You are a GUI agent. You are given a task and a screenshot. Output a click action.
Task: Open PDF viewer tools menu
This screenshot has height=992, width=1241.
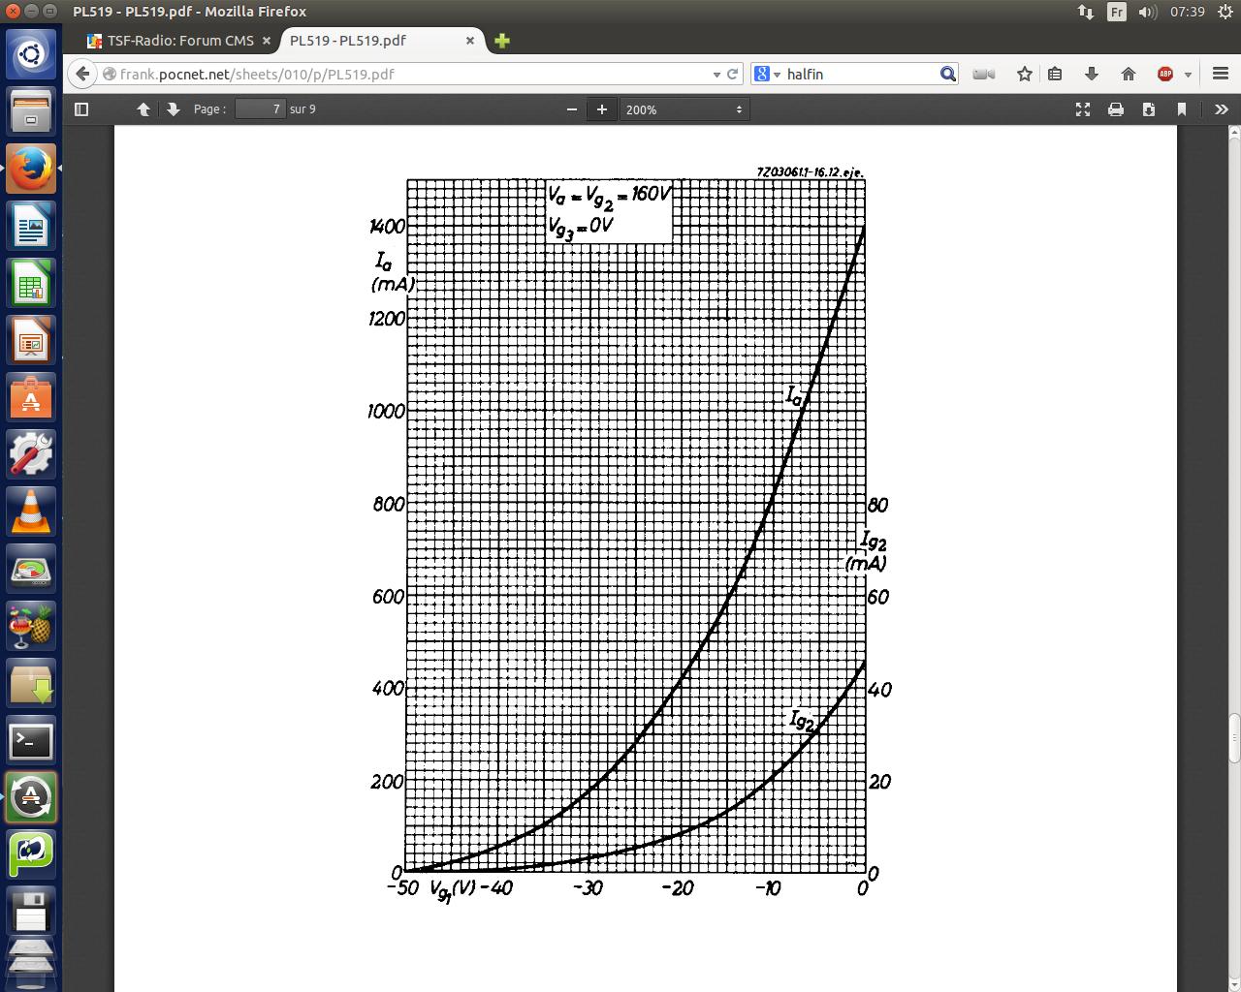point(1221,109)
